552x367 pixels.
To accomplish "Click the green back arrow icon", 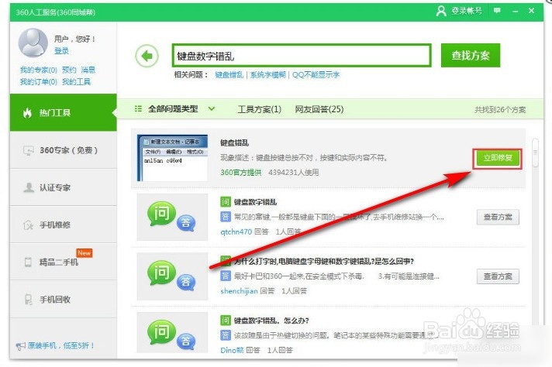I will (147, 56).
